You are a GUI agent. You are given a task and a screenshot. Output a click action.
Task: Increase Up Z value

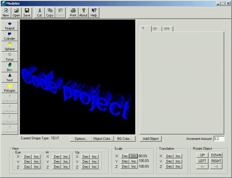(94, 167)
